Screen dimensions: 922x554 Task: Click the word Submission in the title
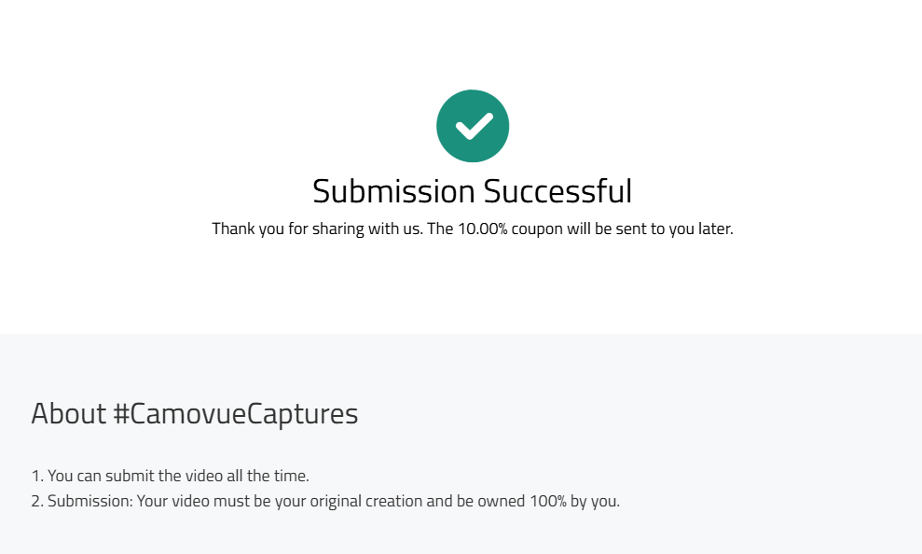pos(393,191)
